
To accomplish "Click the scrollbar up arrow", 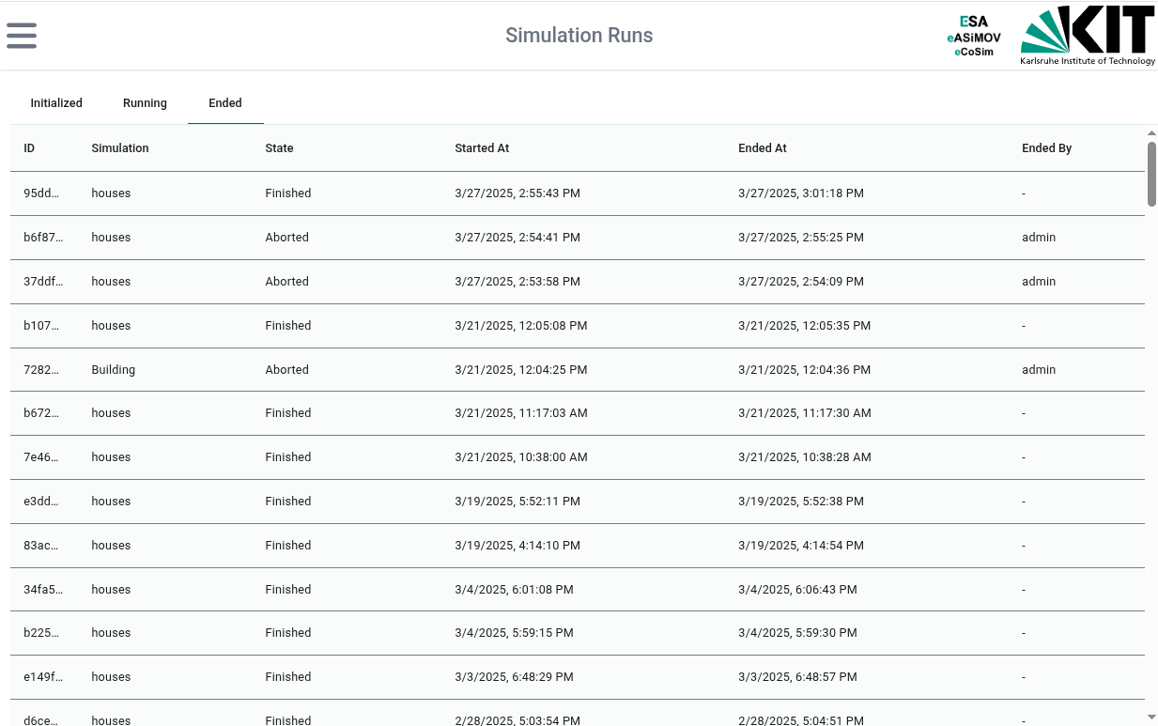I will pos(1151,133).
